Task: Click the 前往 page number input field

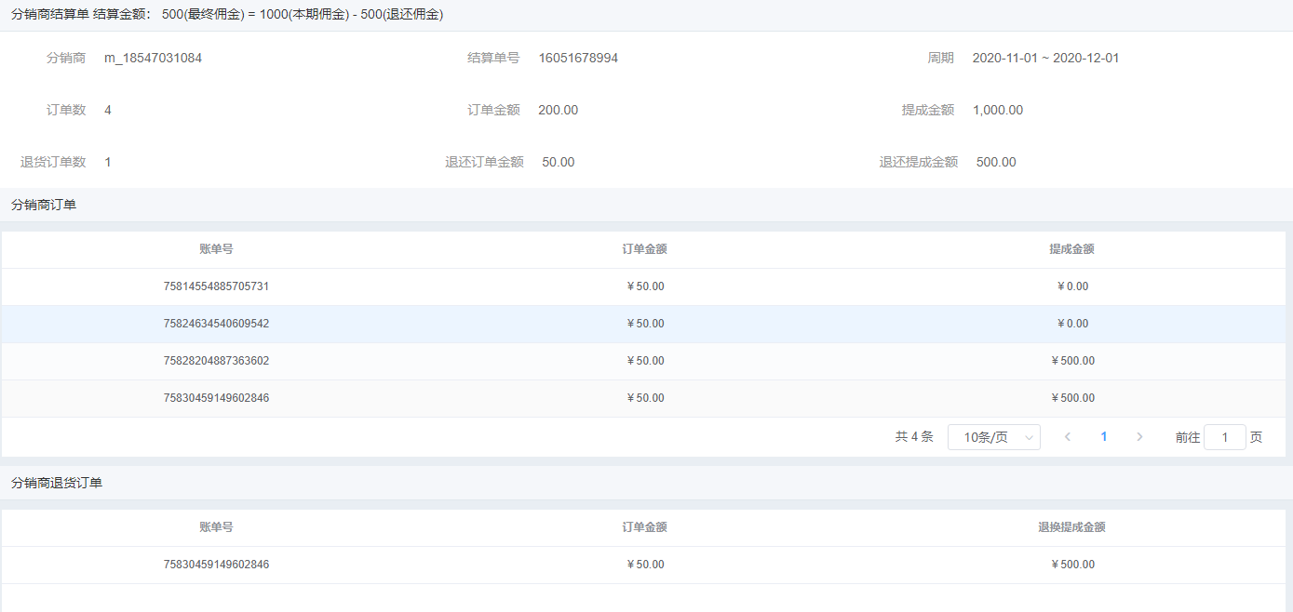Action: coord(1224,437)
